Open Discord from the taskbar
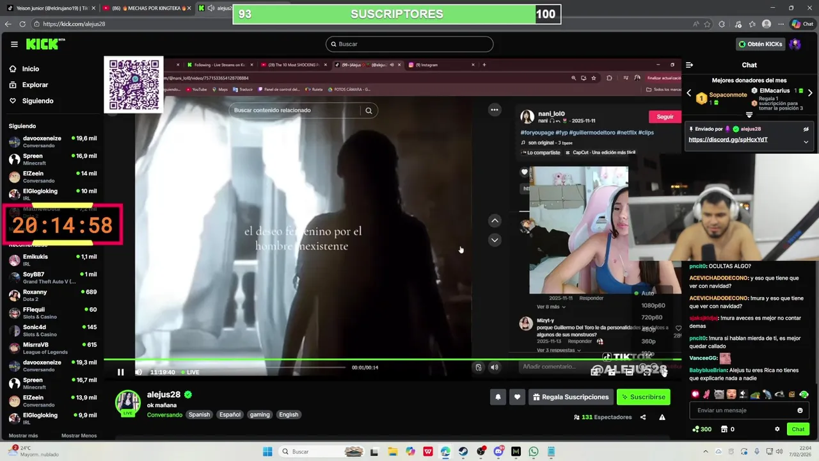The width and height of the screenshot is (819, 461). (498, 451)
